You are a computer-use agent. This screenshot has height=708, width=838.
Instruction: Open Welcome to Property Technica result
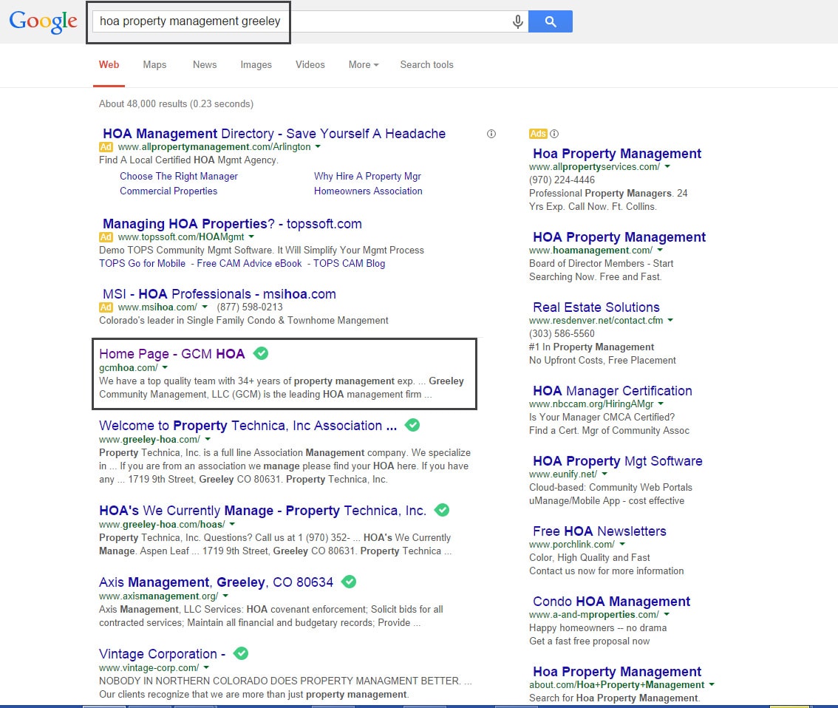click(x=248, y=426)
